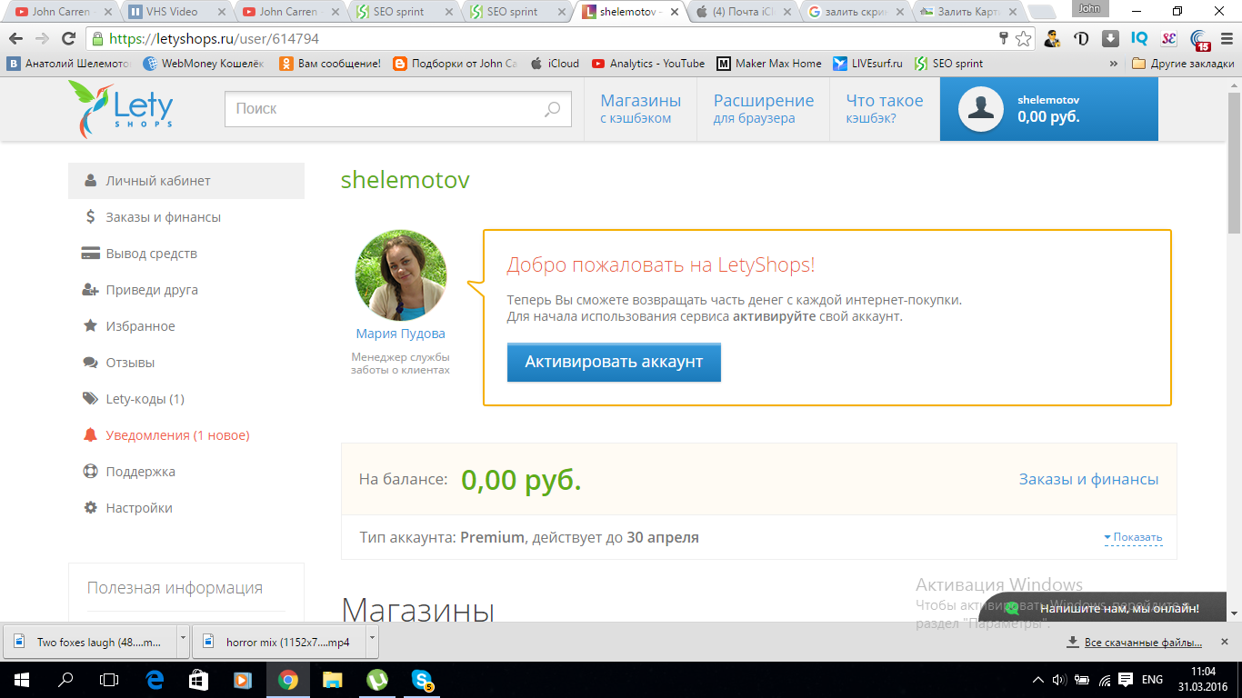Click the Поиск search input field
Viewport: 1242px width, 698px height.
398,109
